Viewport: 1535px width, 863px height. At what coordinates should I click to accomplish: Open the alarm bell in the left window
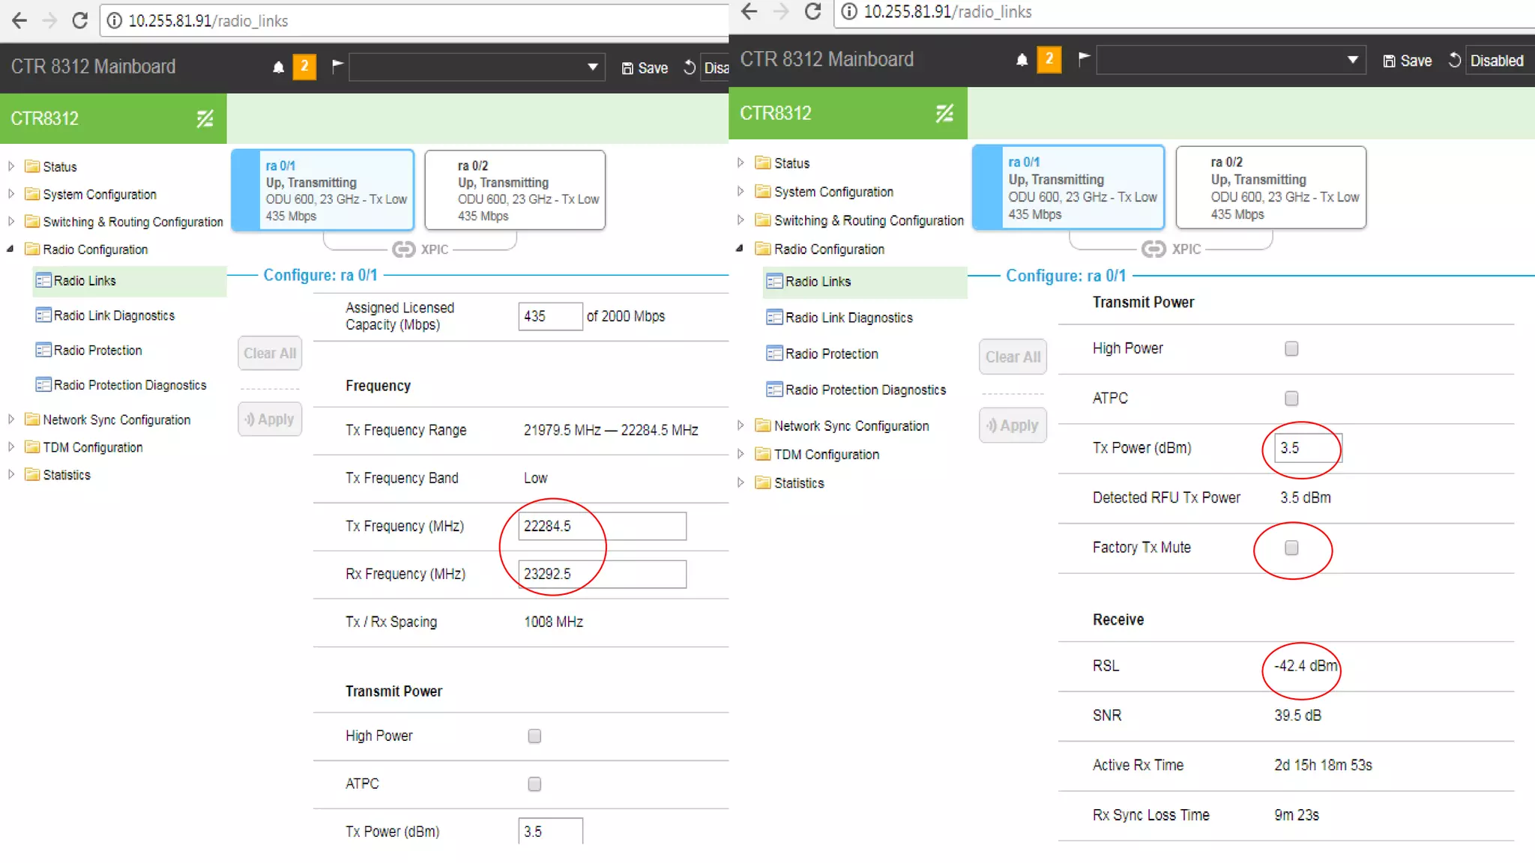tap(278, 67)
